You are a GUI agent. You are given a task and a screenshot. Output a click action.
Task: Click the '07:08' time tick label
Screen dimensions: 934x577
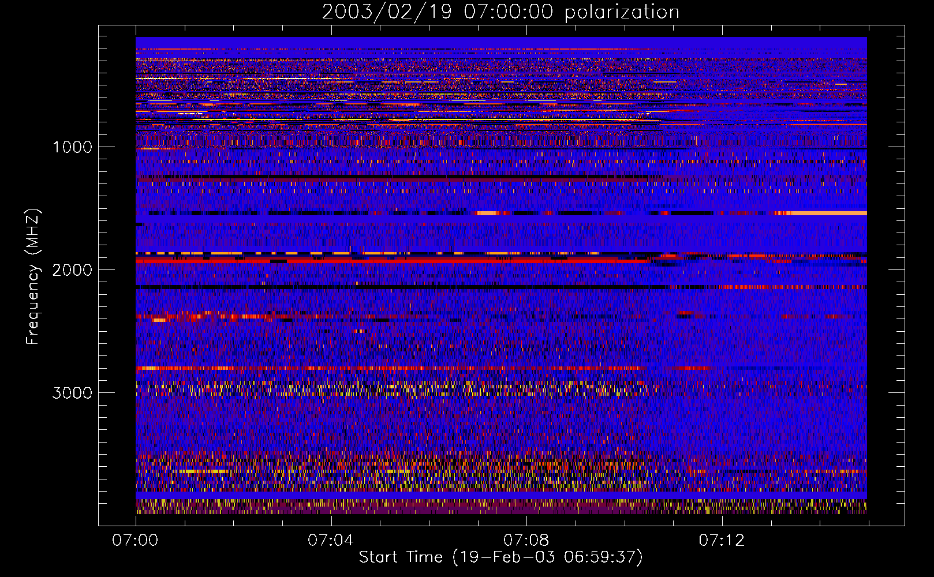pyautogui.click(x=526, y=541)
